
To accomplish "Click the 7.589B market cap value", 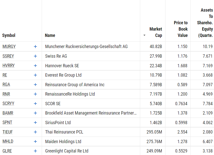I will click(x=156, y=85).
